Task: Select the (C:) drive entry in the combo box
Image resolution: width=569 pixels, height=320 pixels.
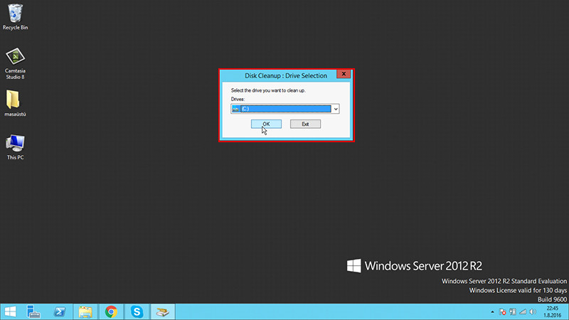Action: pyautogui.click(x=282, y=109)
